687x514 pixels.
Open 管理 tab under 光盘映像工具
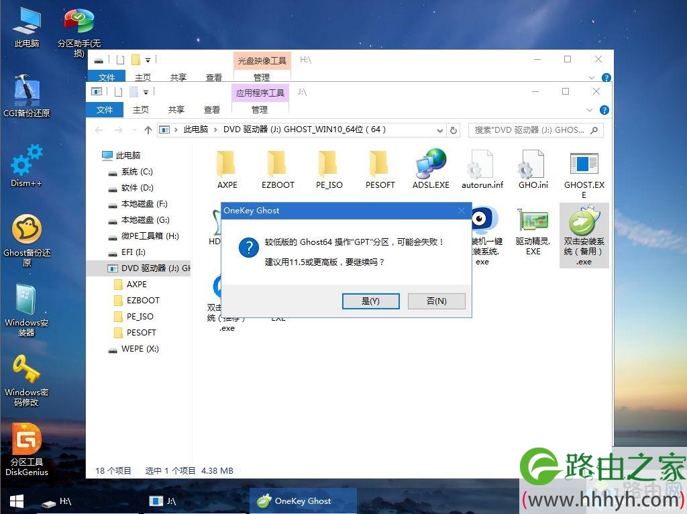point(262,77)
